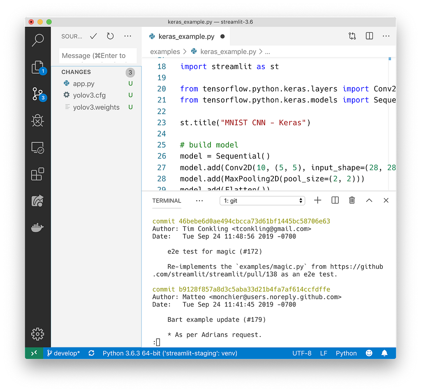421x392 pixels.
Task: Collapse the CHANGES section
Action: click(x=76, y=72)
